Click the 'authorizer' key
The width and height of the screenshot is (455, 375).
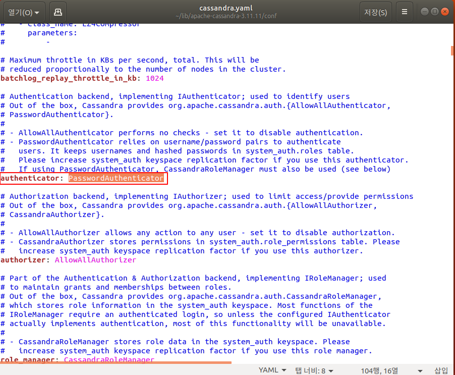point(23,260)
